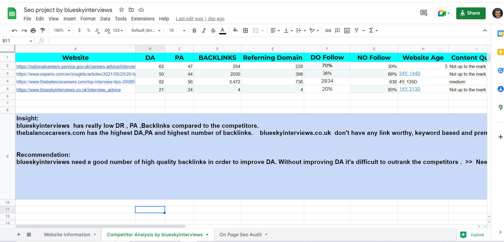The image size is (504, 242).
Task: Open the Format menu
Action: pos(88,19)
